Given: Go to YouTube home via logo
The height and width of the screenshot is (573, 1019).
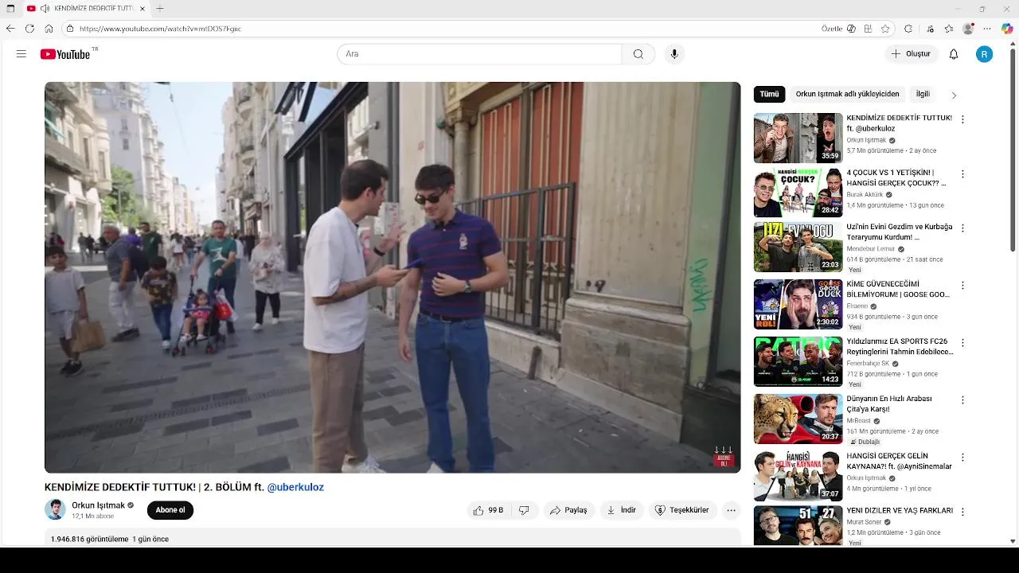Looking at the screenshot, I should [x=65, y=54].
